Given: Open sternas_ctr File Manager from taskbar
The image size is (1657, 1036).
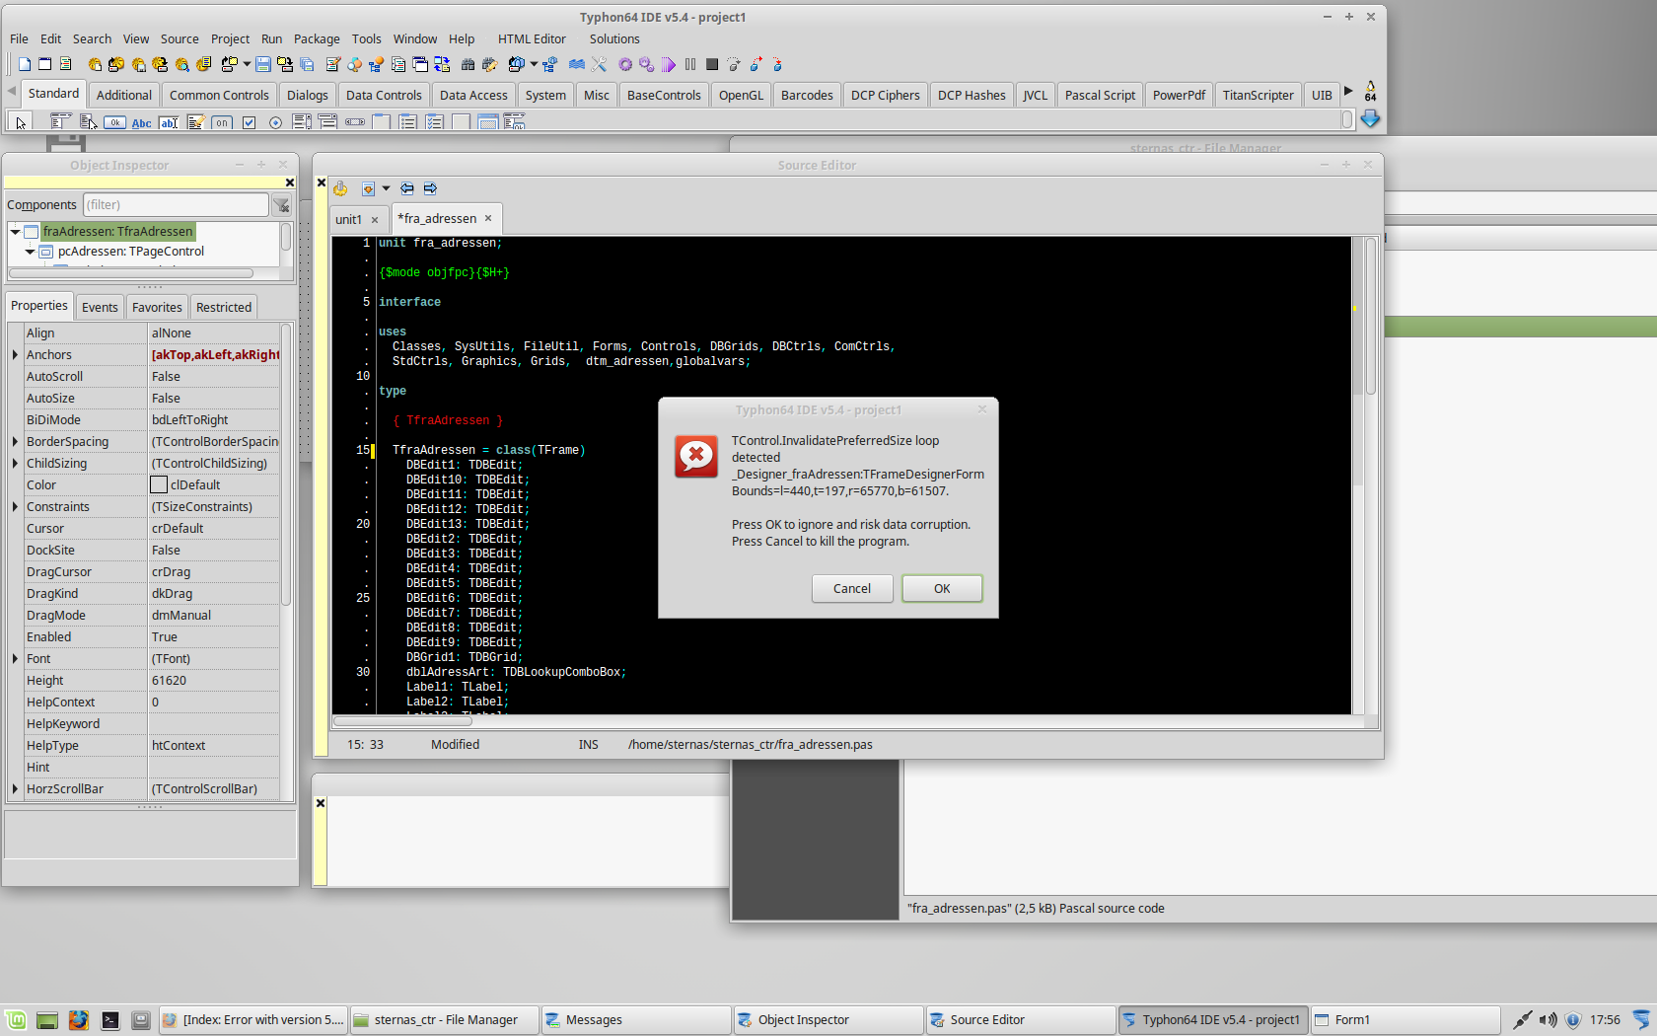Looking at the screenshot, I should [445, 1020].
